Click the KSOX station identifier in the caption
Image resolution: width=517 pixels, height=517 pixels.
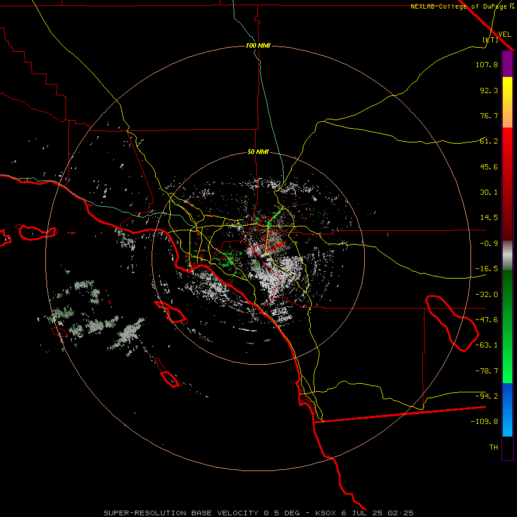pos(326,513)
